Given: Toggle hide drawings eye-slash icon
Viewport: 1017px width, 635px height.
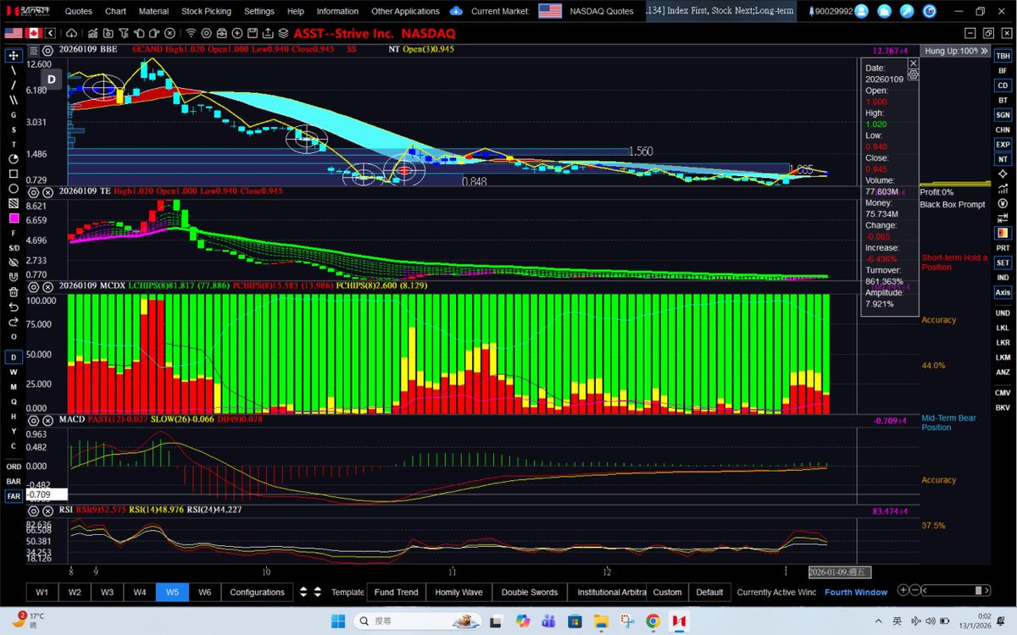Looking at the screenshot, I should click(x=14, y=262).
